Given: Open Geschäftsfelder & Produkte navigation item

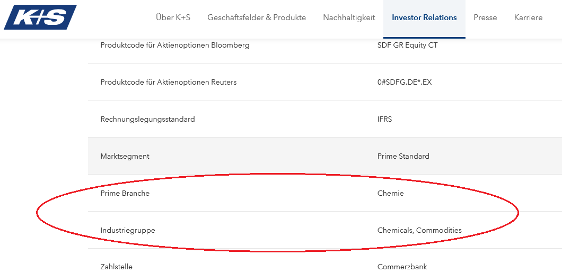Looking at the screenshot, I should tap(257, 17).
